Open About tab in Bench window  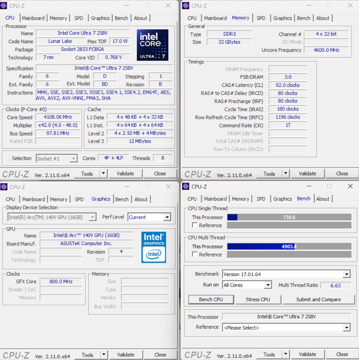coord(323,199)
